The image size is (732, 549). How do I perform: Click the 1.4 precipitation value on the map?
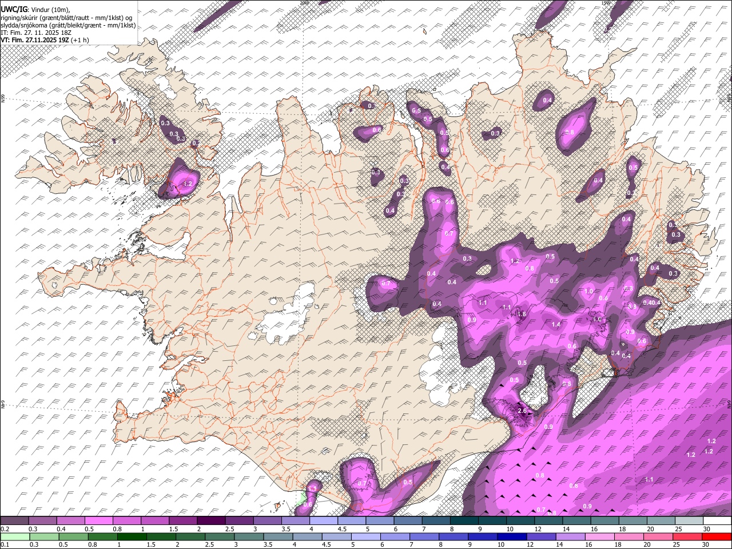(556, 324)
